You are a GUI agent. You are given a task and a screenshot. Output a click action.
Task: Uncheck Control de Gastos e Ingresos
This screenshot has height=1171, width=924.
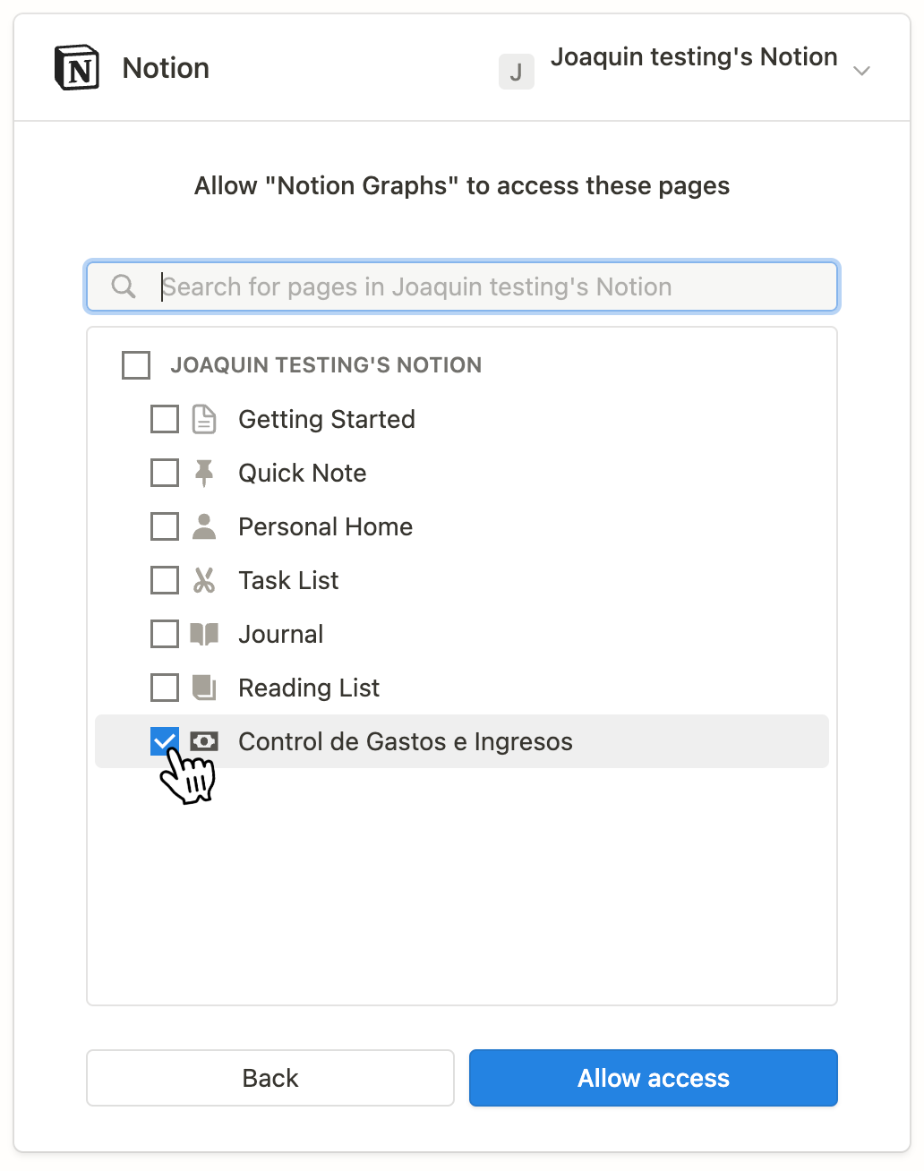pos(164,741)
